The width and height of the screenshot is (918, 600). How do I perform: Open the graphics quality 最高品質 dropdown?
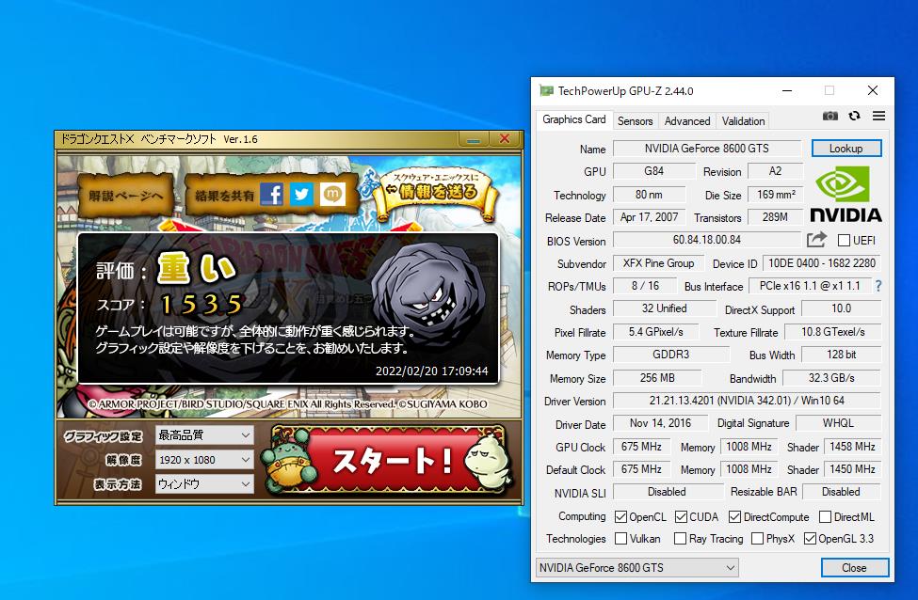204,435
